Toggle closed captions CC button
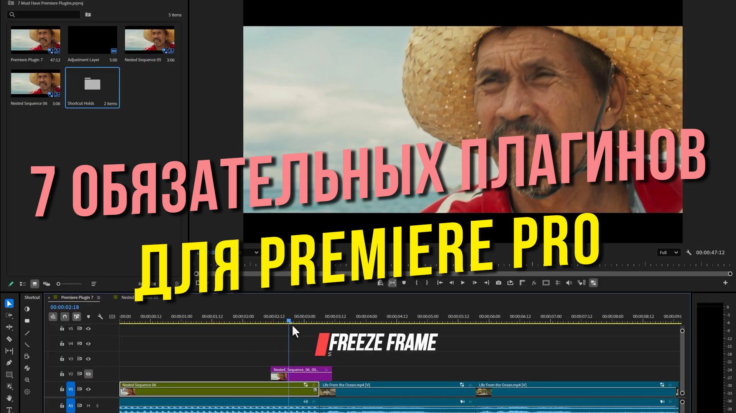736x413 pixels. coord(112,316)
